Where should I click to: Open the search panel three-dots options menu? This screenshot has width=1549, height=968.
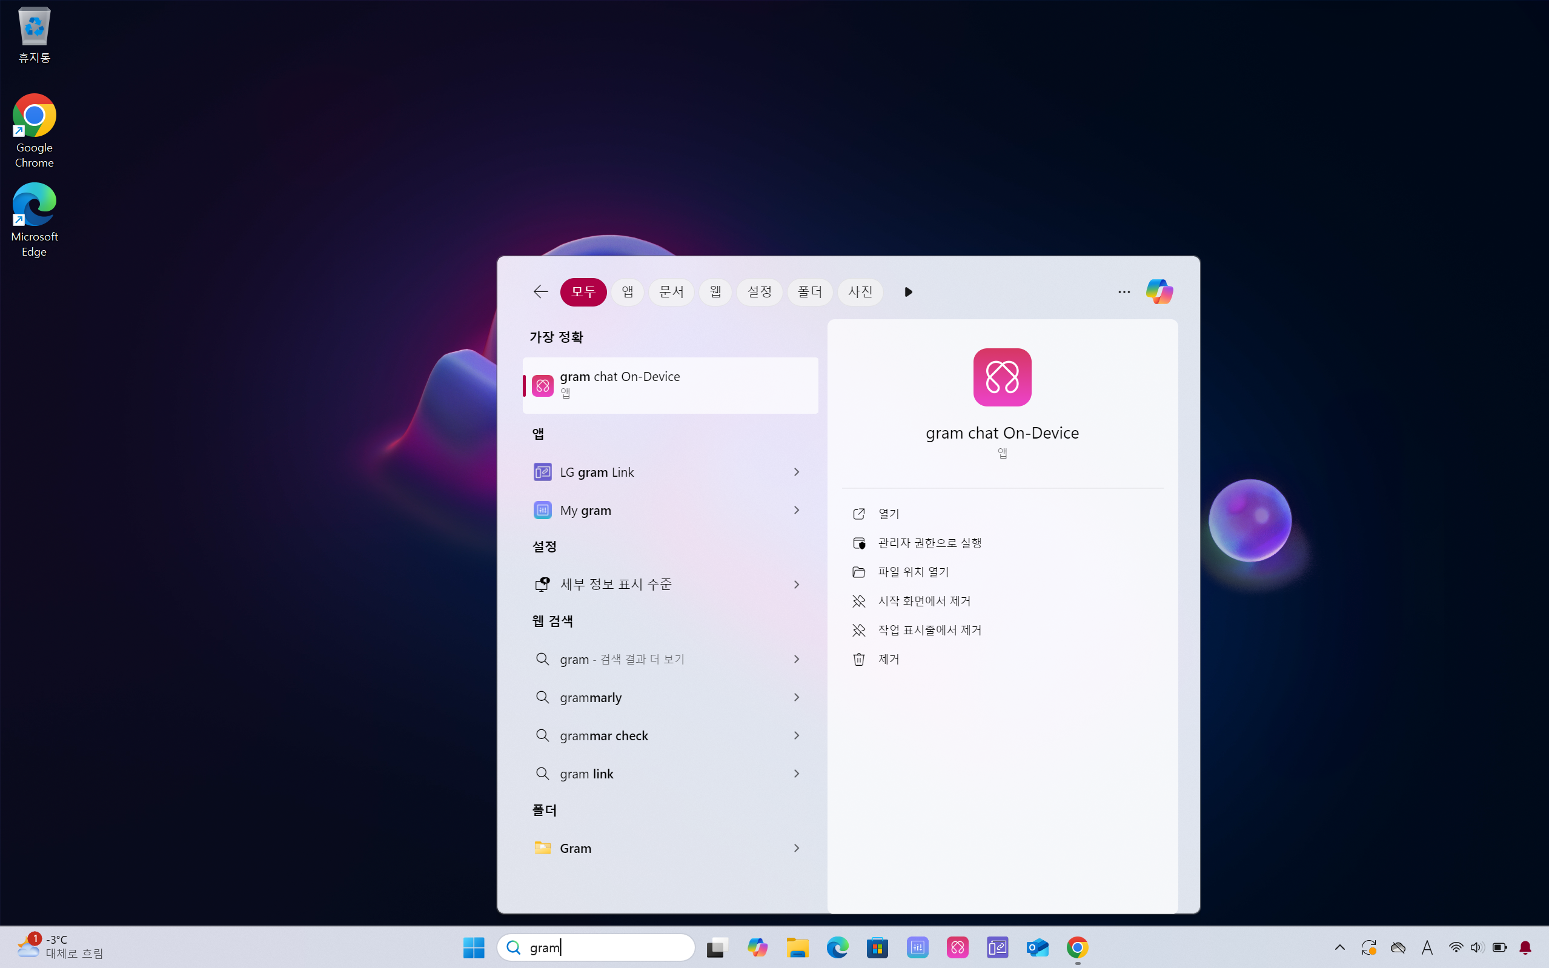[1124, 292]
